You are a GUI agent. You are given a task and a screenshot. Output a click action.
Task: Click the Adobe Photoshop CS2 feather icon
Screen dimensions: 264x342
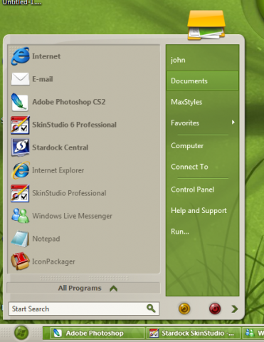tap(20, 102)
